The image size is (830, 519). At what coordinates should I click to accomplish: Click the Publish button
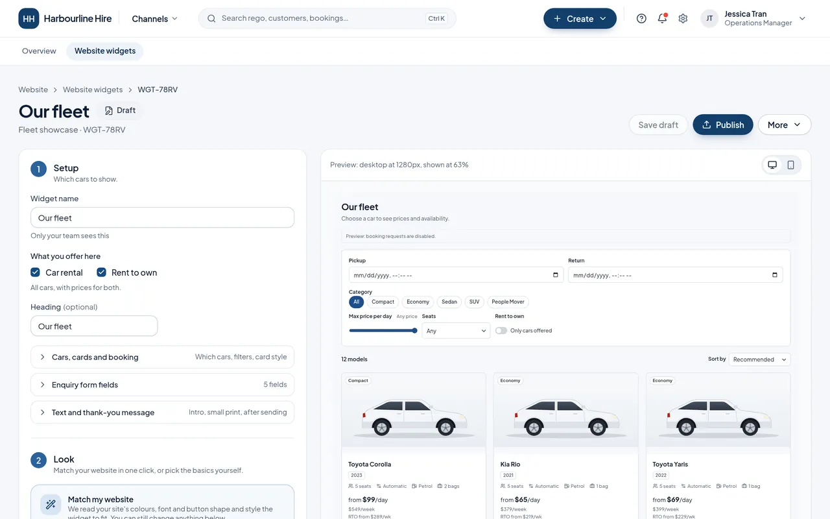pyautogui.click(x=722, y=125)
